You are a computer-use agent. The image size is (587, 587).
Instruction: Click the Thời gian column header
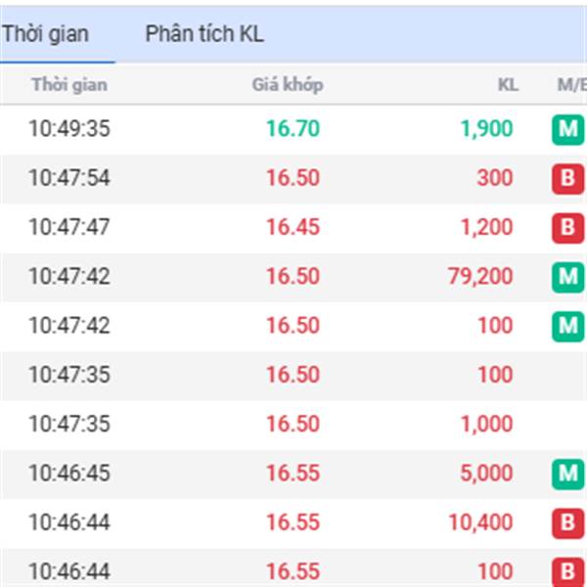(68, 85)
